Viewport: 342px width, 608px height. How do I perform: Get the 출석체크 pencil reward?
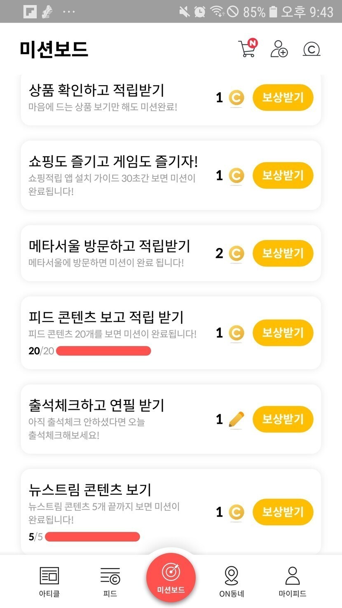click(283, 419)
